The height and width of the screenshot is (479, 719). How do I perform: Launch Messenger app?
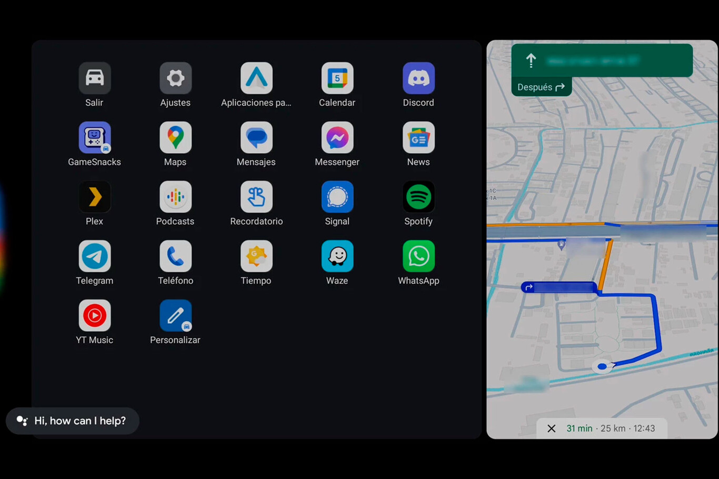[x=337, y=138]
